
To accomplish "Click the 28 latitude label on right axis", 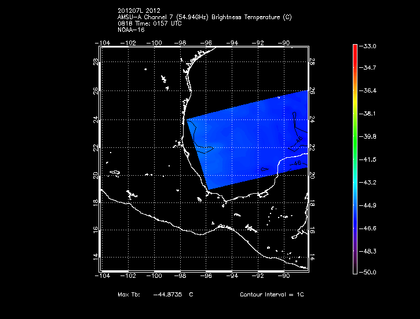I will 312,61.
